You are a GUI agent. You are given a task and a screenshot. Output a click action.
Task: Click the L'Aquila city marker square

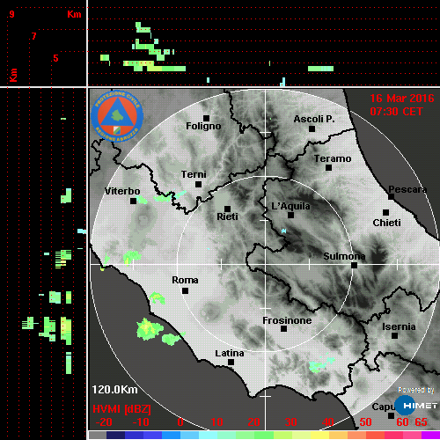[x=290, y=215]
